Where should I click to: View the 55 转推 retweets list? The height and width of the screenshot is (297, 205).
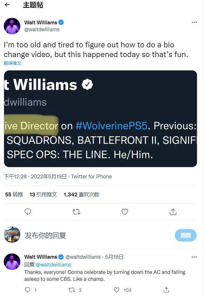coord(14,194)
